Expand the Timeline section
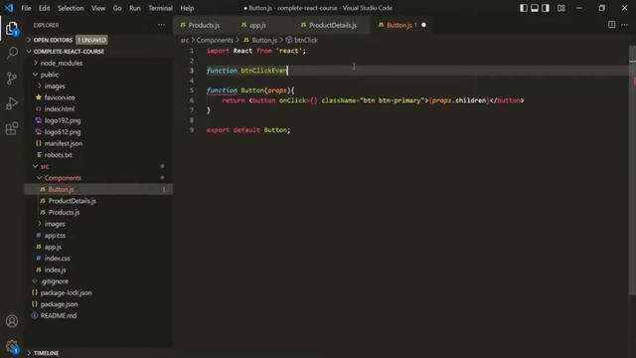The image size is (636, 358). [x=46, y=353]
